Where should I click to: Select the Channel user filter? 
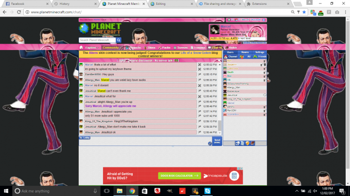(x=230, y=57)
